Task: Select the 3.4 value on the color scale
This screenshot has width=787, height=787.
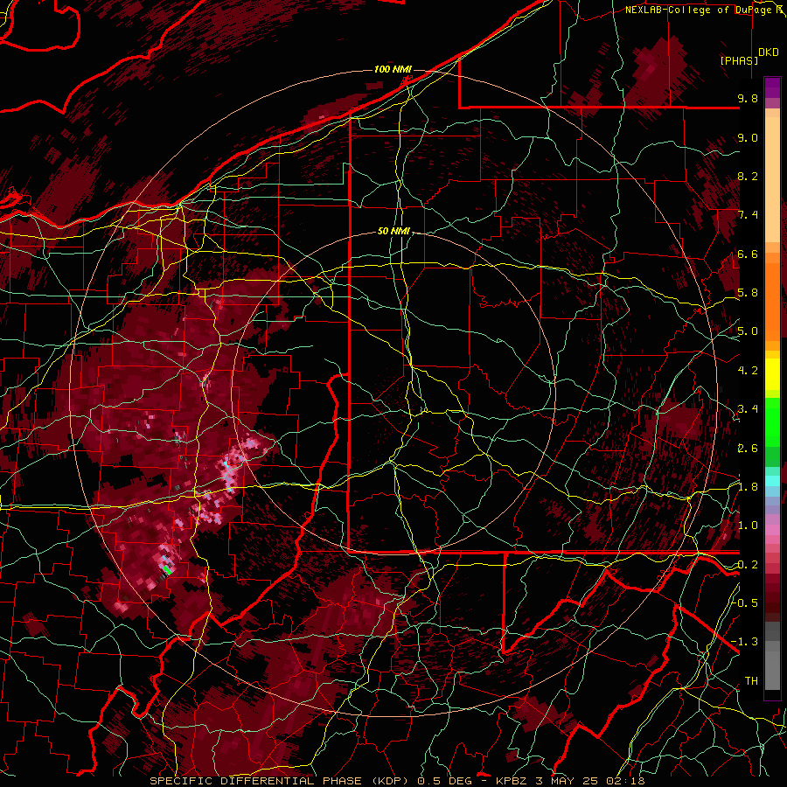Action: [x=748, y=409]
